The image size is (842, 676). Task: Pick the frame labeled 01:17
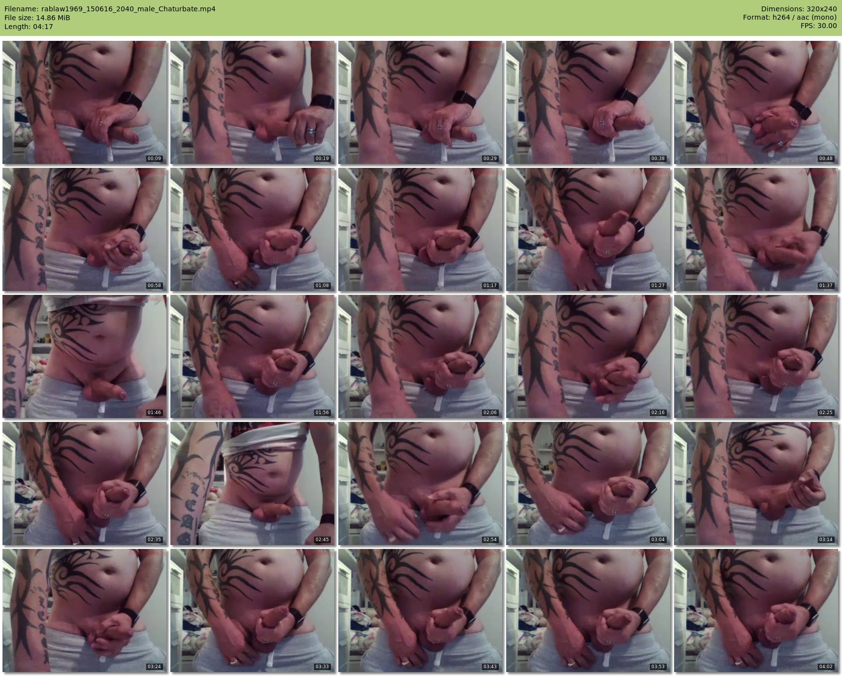pos(421,229)
